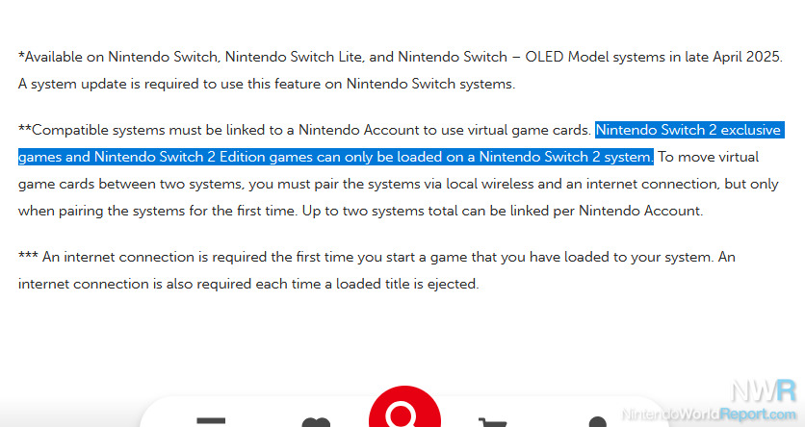The image size is (805, 427).
Task: Click the text "*** An internet connection is required the first time"
Action: [x=186, y=257]
